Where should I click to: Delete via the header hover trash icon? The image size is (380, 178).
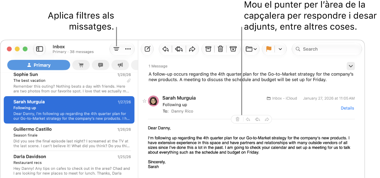pyautogui.click(x=237, y=119)
